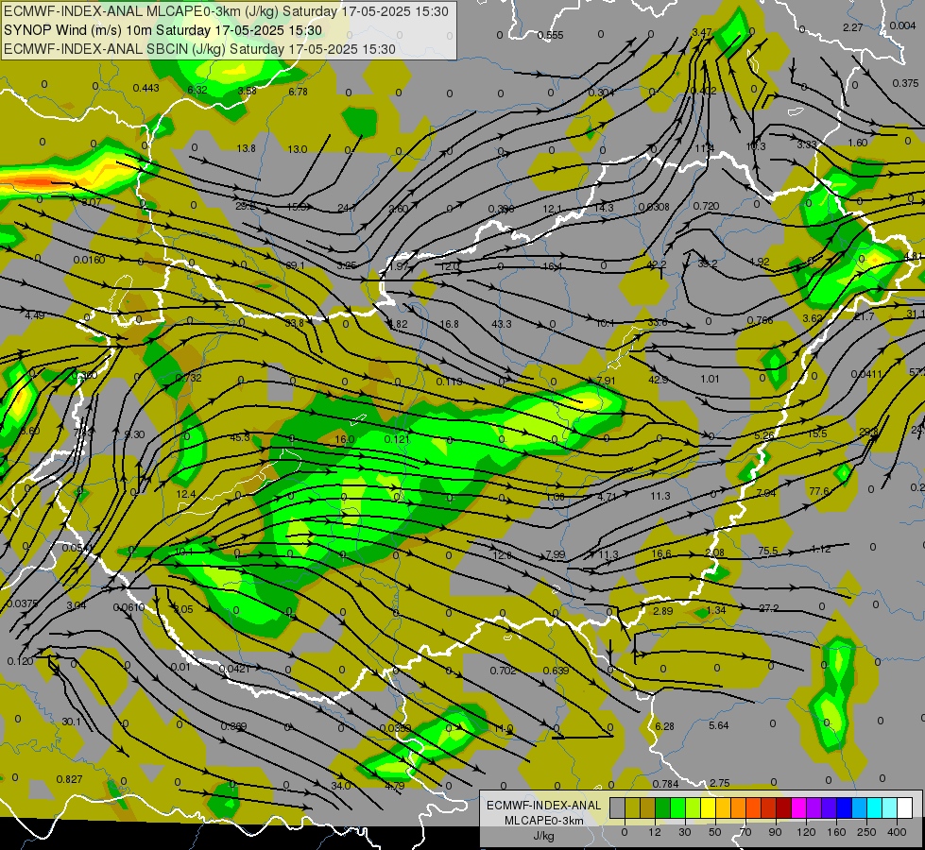This screenshot has height=850, width=925.
Task: Click the SBCIN header line
Action: coord(199,49)
